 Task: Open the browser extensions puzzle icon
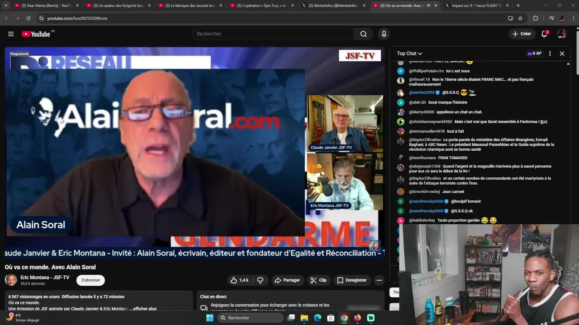[x=536, y=18]
